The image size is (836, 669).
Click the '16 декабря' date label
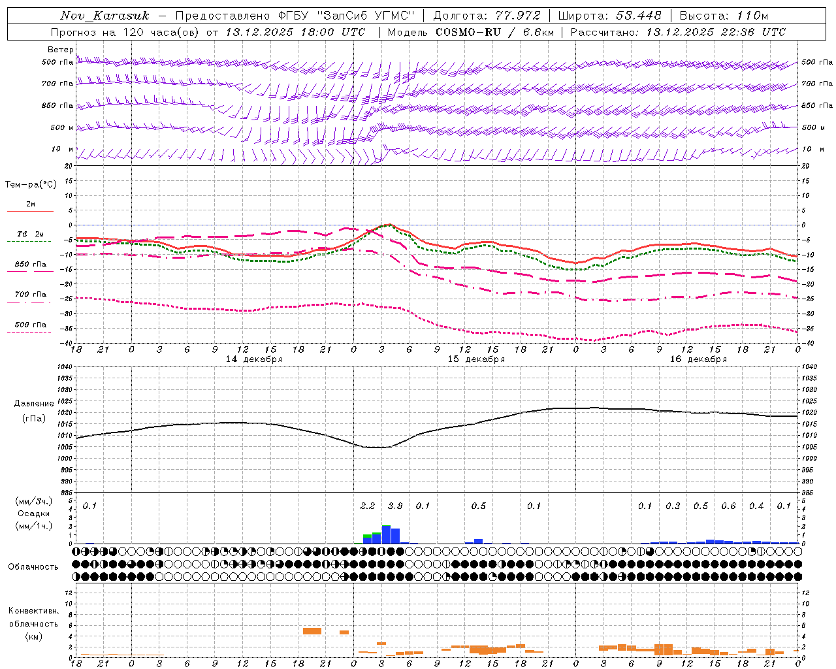tap(698, 359)
